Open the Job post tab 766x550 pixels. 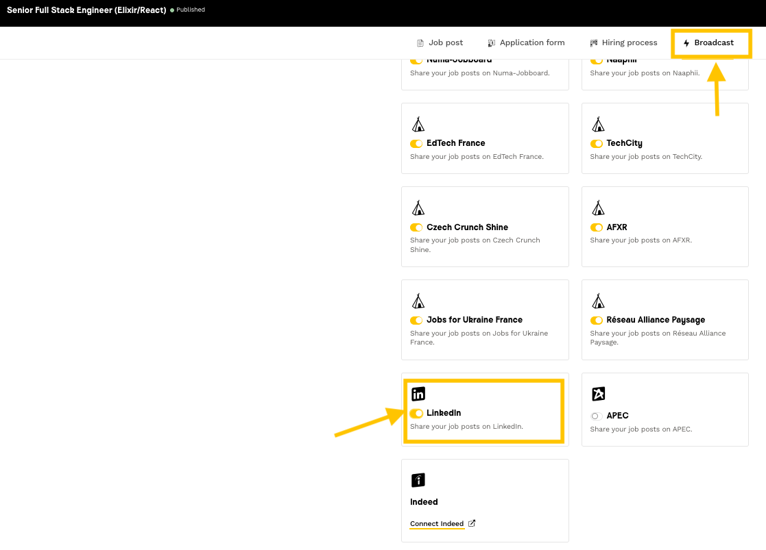pos(440,42)
